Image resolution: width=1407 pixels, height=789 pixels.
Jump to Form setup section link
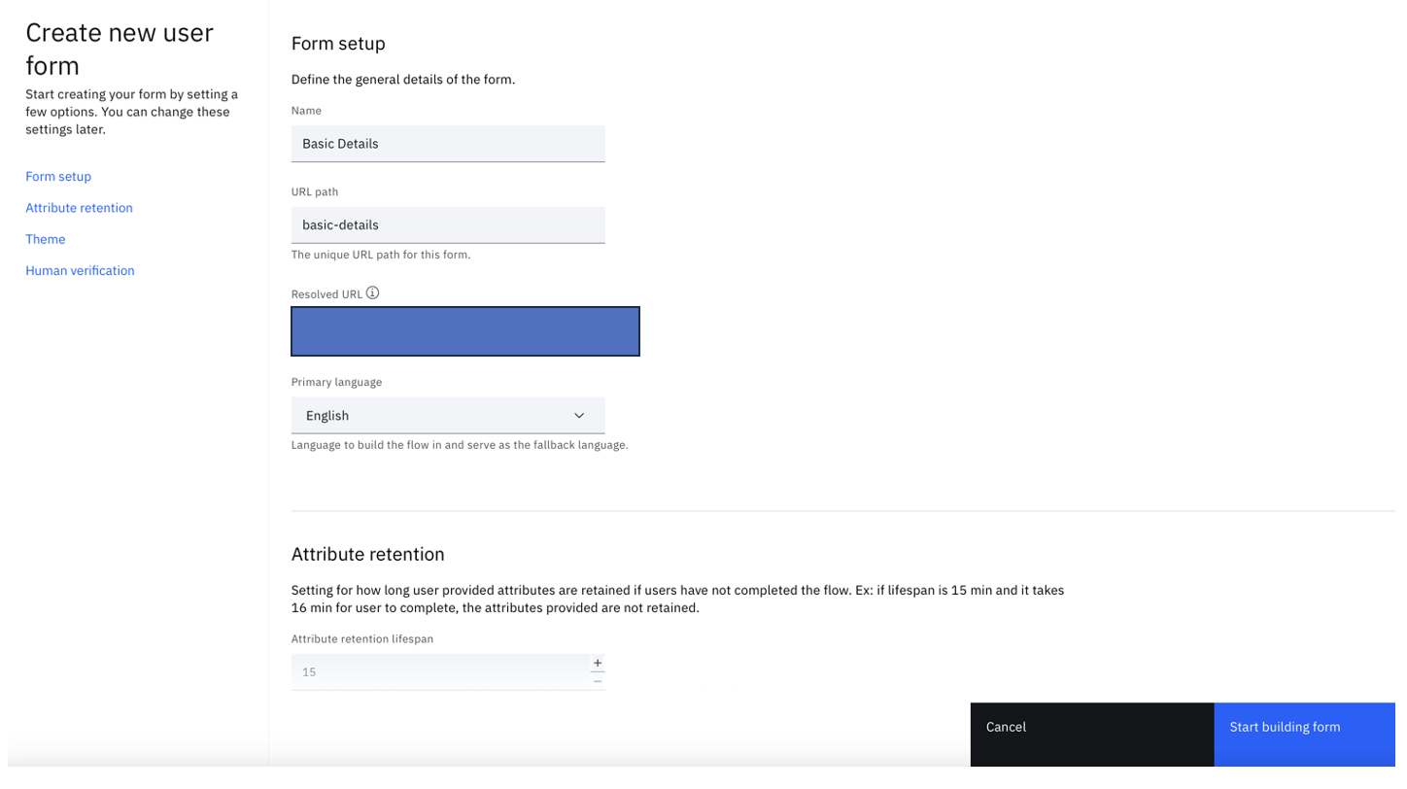coord(58,176)
